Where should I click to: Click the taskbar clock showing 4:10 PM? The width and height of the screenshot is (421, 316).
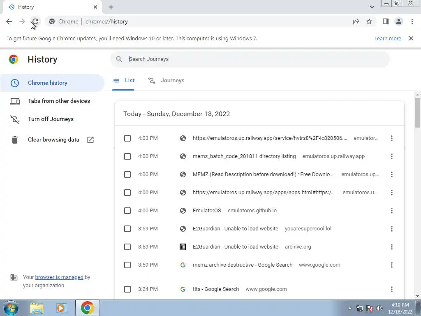pos(400,308)
